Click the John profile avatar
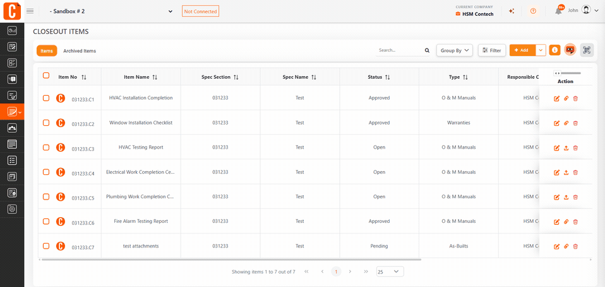 (x=585, y=11)
